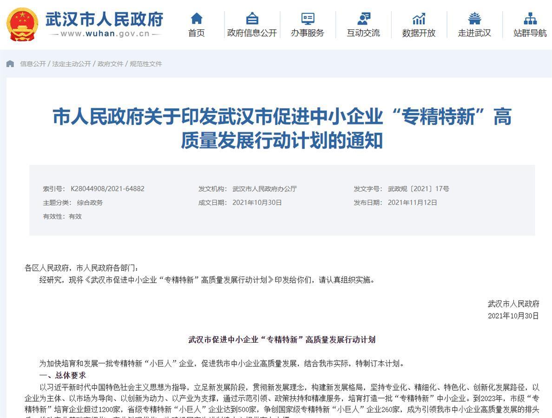Click the www.wuhan.gov.cn URL text

[x=105, y=33]
